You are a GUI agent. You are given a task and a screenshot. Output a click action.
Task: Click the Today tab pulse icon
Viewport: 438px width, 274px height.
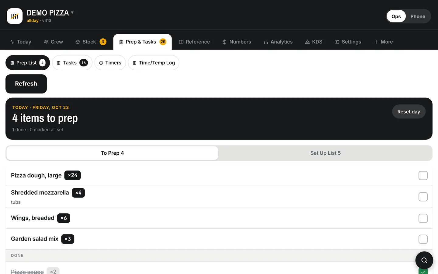12,42
